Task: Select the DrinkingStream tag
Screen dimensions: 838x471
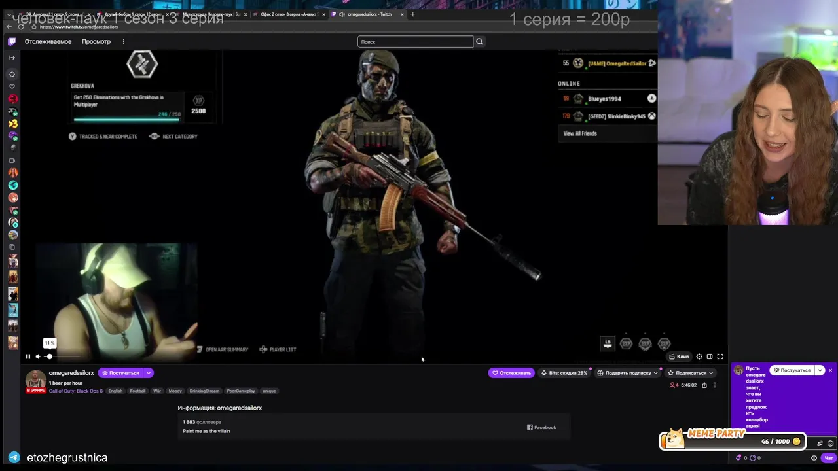Action: [x=204, y=391]
